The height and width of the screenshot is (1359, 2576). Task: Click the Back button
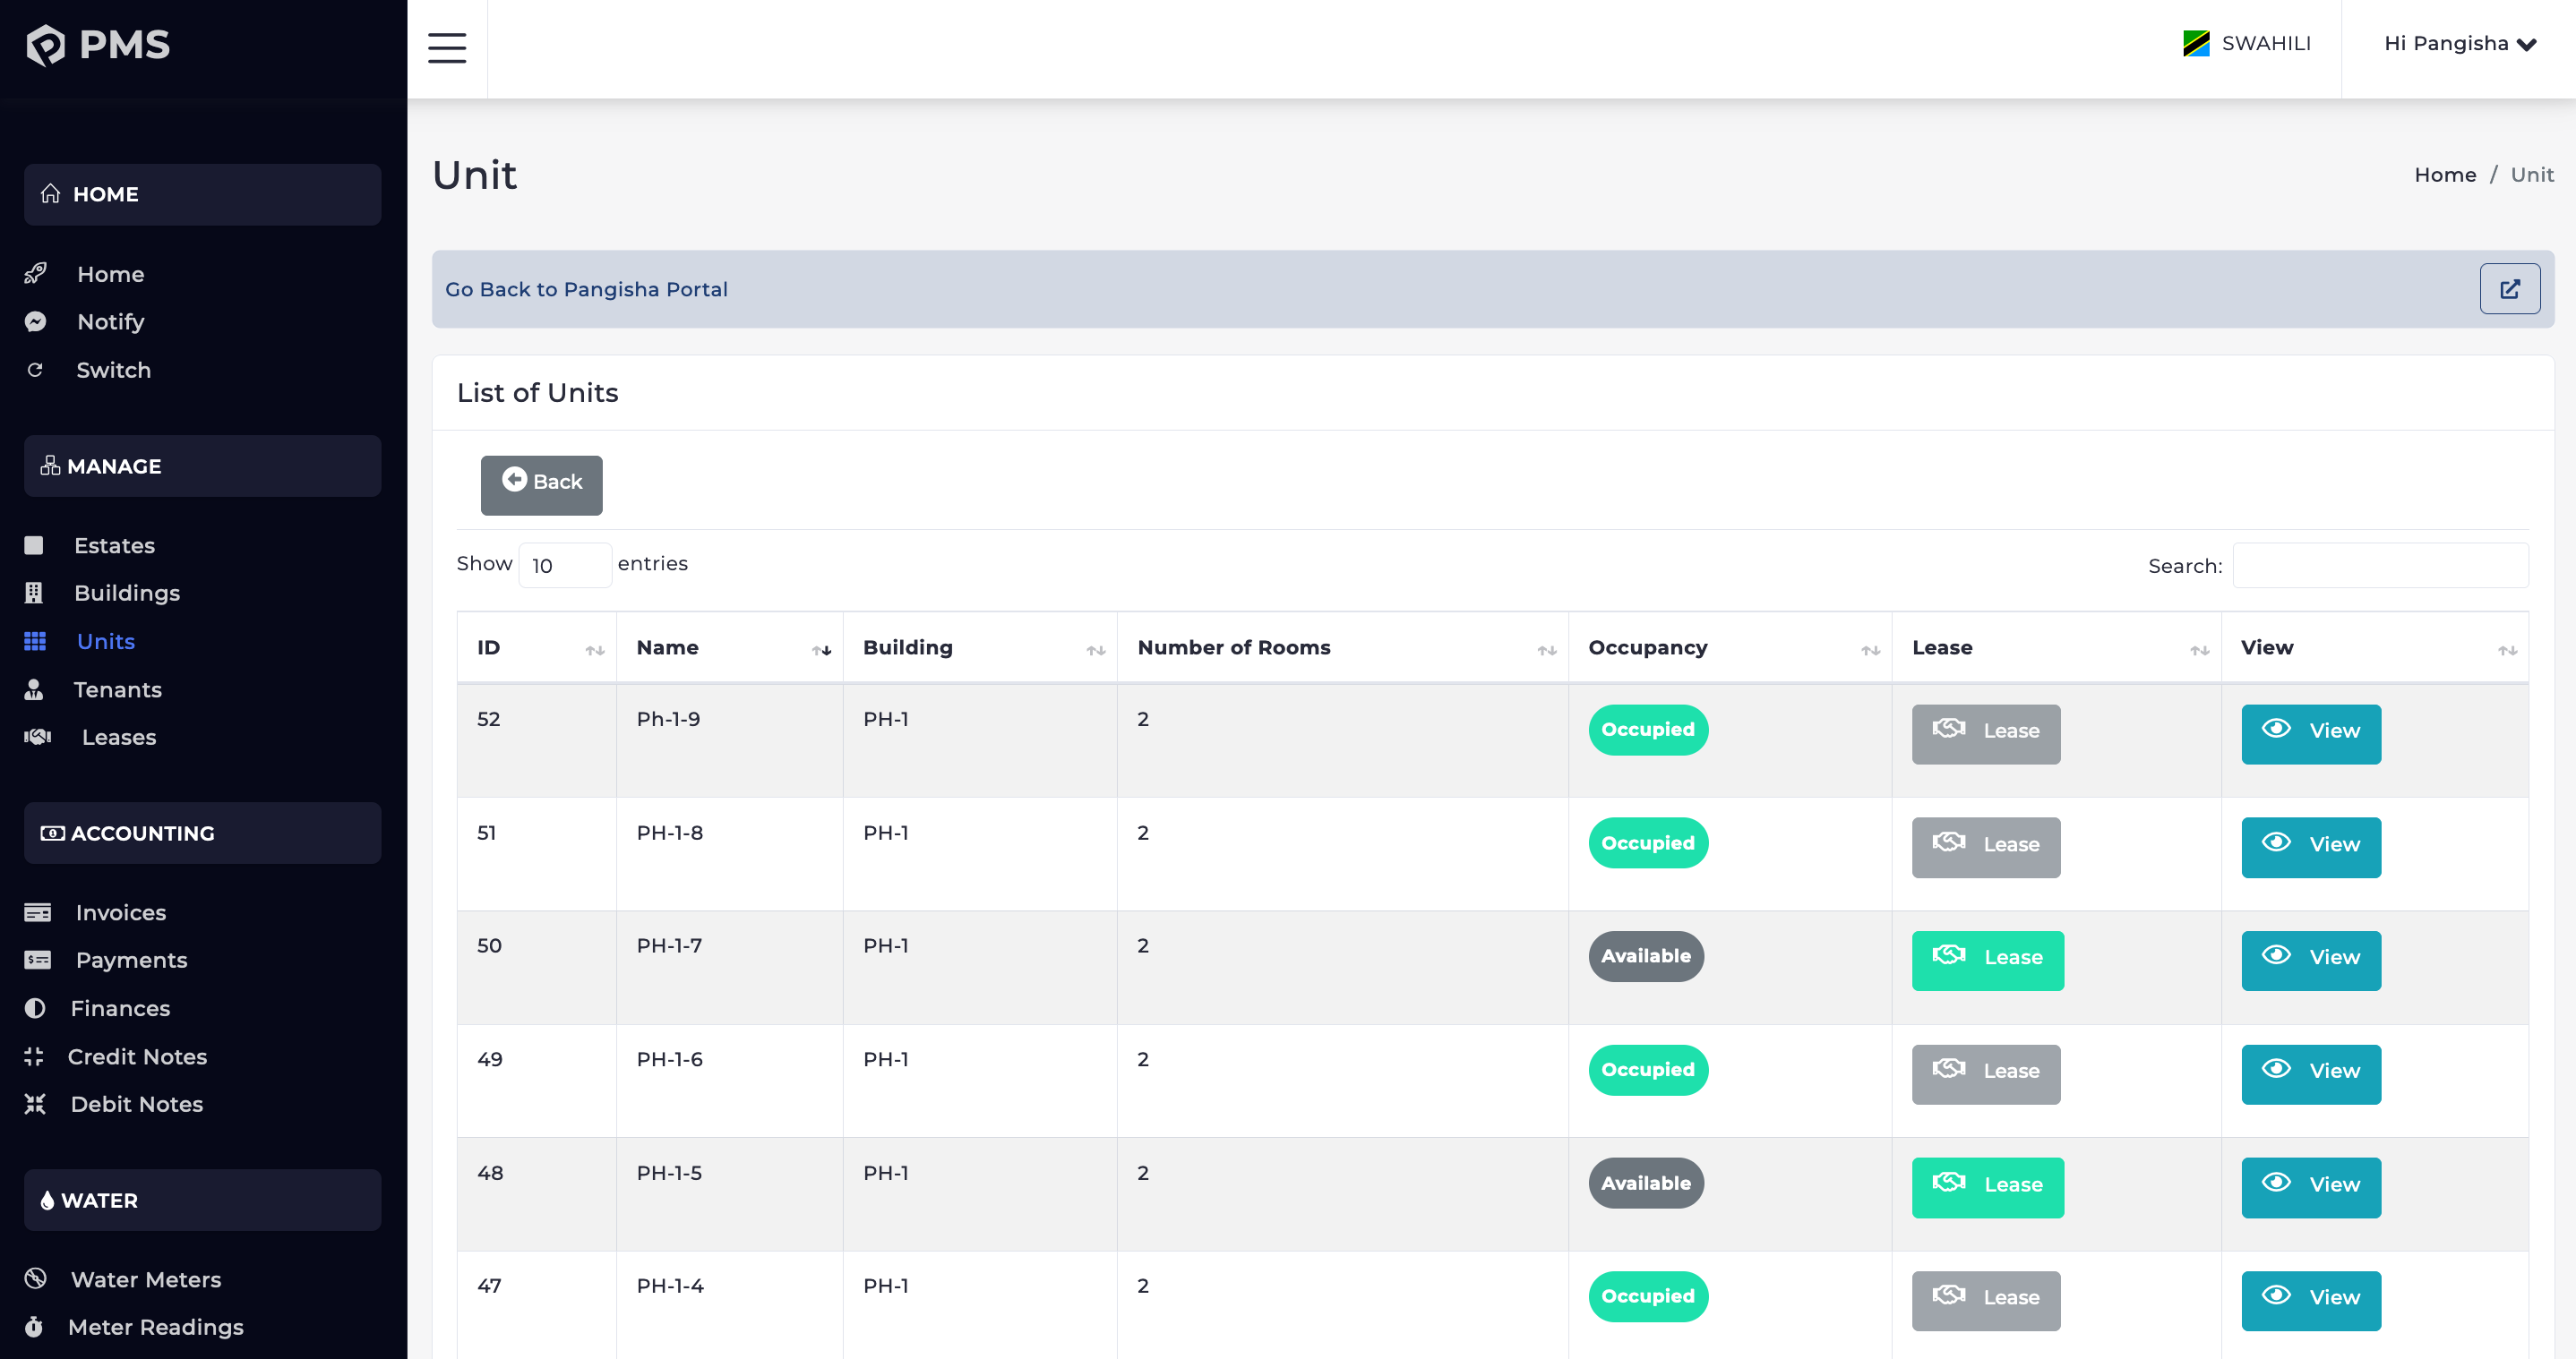click(x=541, y=483)
